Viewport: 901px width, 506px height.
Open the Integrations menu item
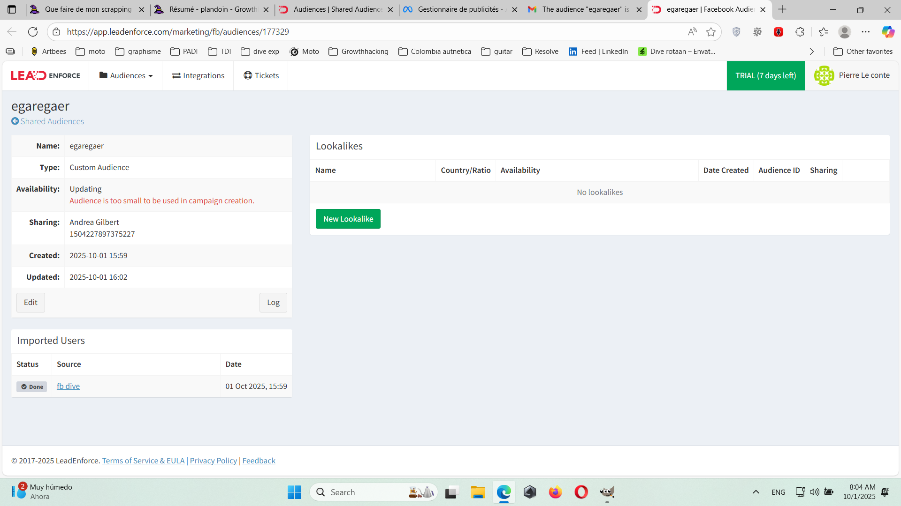pos(198,75)
